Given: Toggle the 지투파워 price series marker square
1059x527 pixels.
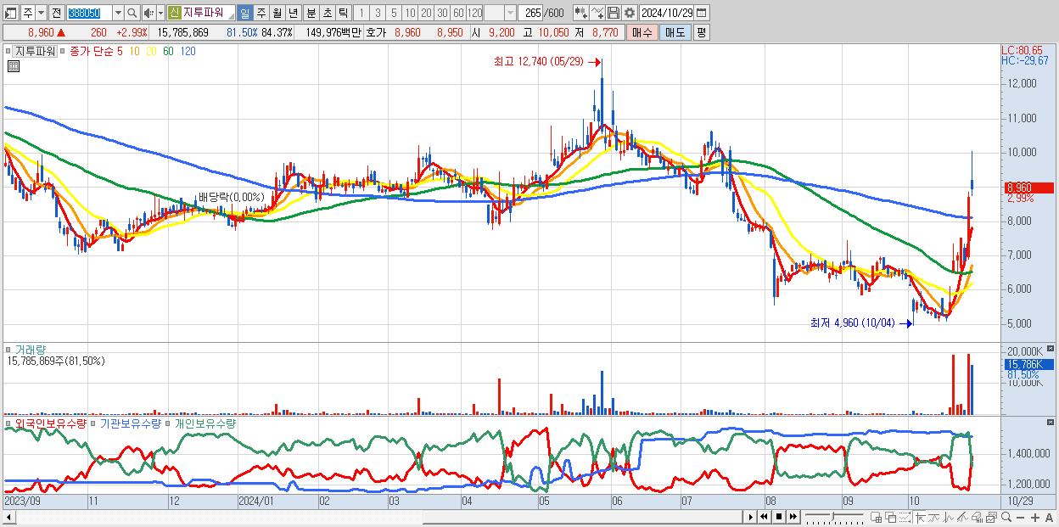Looking at the screenshot, I should (x=9, y=51).
